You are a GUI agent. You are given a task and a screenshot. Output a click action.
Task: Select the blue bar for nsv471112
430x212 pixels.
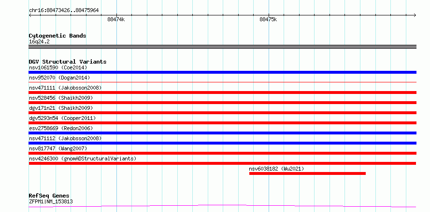point(222,143)
